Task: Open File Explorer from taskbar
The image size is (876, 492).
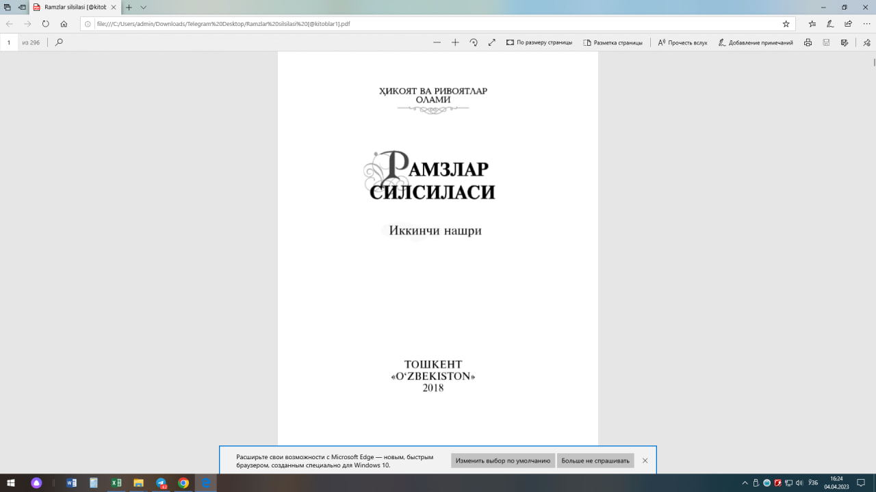Action: pos(138,483)
